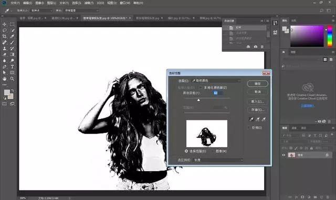336x200 pixels.
Task: Click the Save button in Color Range
Action: point(258,110)
